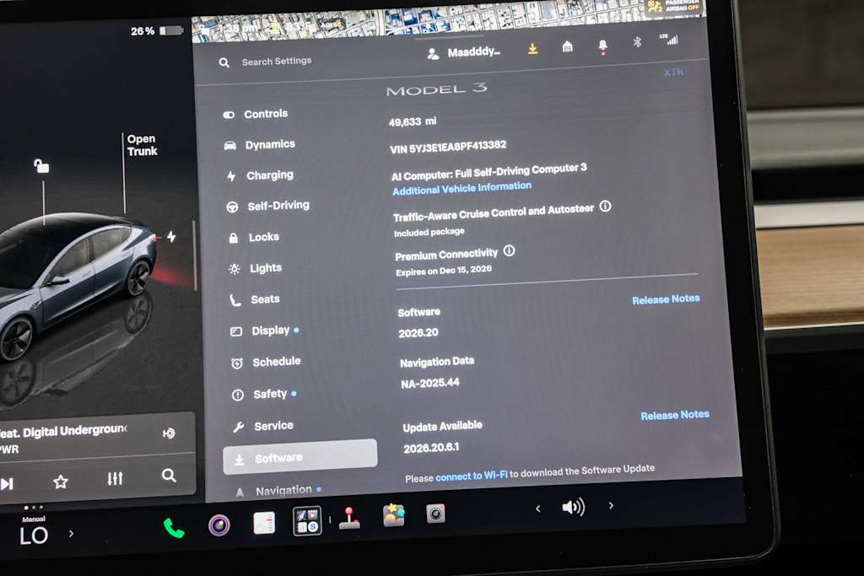Image resolution: width=864 pixels, height=576 pixels.
Task: Open the Charging settings menu
Action: coord(260,175)
